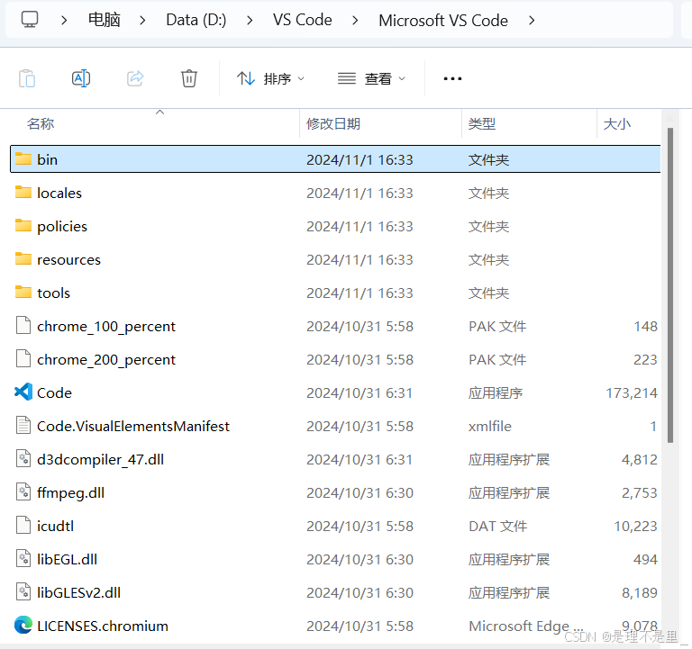Select the chrome_100_percent file name
Image resolution: width=692 pixels, height=649 pixels.
pyautogui.click(x=106, y=327)
